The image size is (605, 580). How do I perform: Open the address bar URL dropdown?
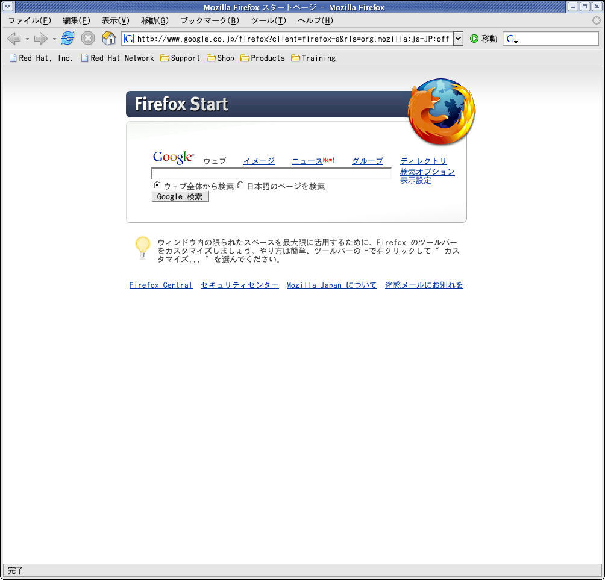[458, 39]
